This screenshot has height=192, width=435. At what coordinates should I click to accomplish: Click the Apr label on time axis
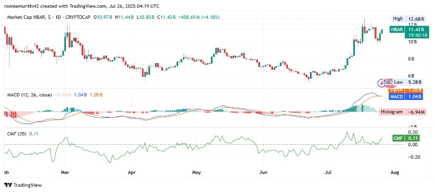pyautogui.click(x=132, y=173)
